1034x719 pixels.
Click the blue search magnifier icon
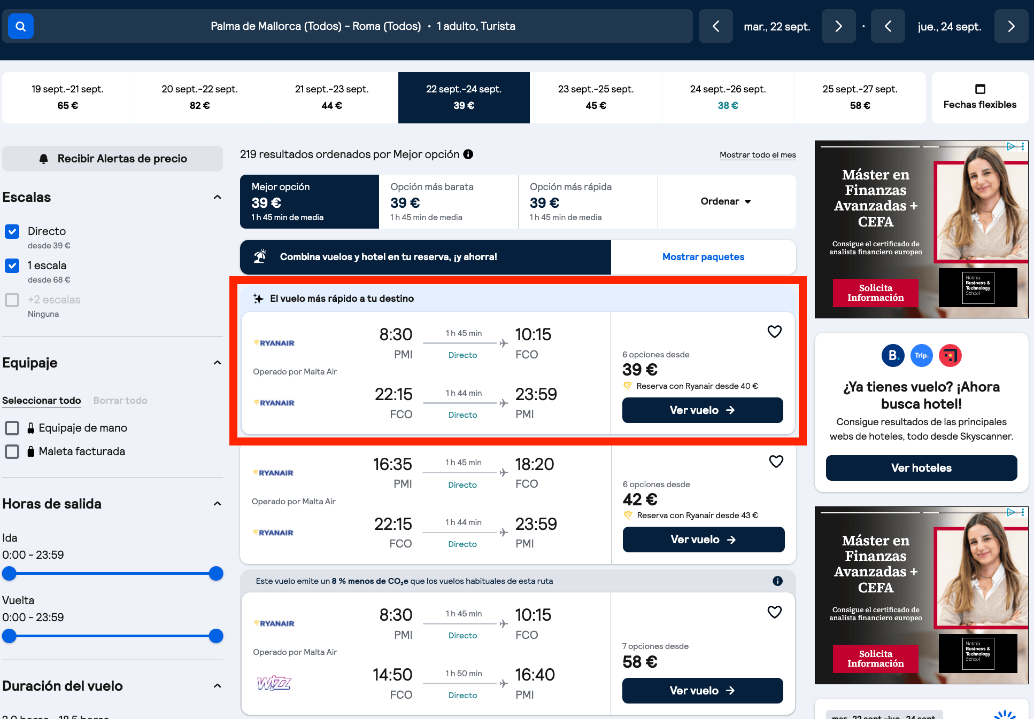pos(21,26)
